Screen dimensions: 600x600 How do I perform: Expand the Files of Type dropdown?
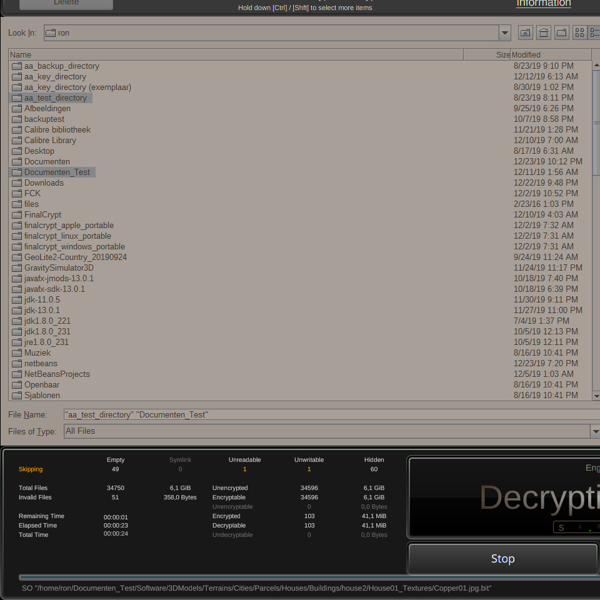pos(595,431)
